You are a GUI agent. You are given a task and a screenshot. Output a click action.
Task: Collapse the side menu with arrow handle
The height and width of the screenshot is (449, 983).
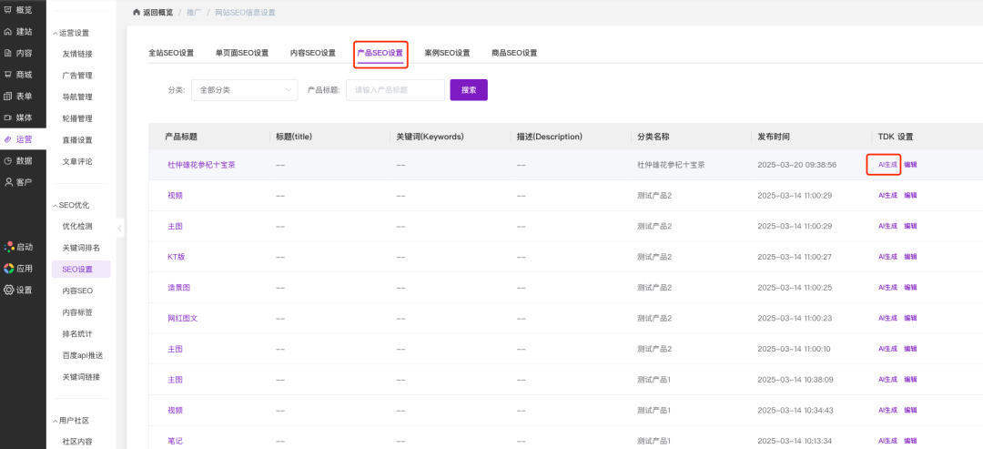[120, 228]
